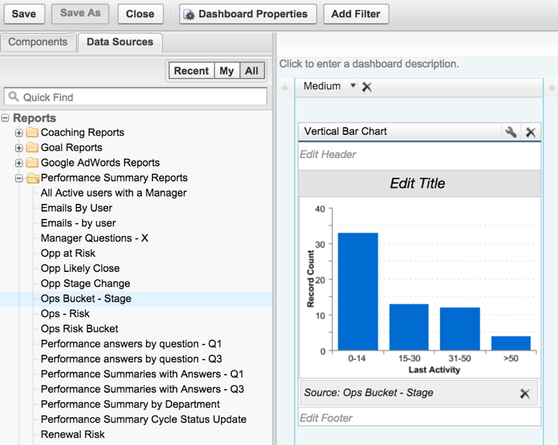Remove the Vertical Bar Chart component

[x=531, y=132]
